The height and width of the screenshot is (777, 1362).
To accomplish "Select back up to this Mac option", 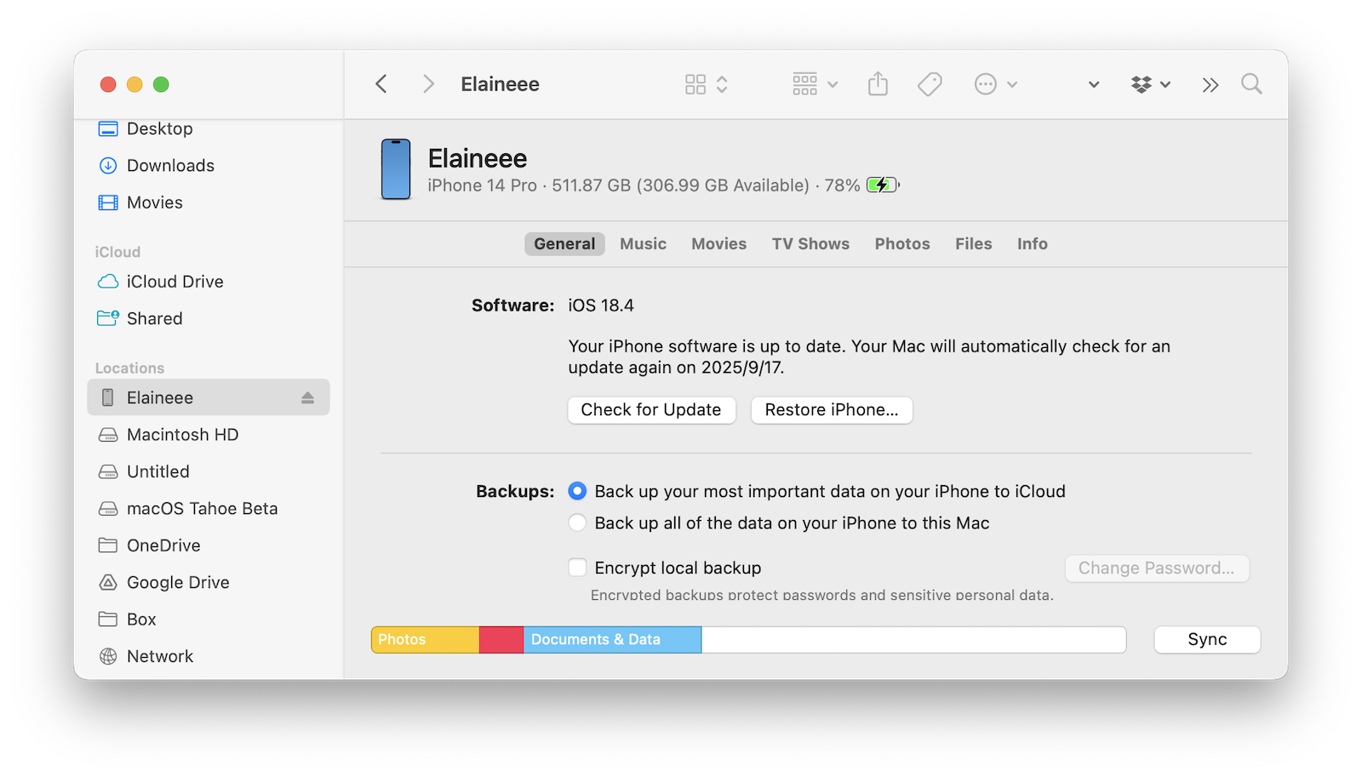I will click(x=577, y=523).
